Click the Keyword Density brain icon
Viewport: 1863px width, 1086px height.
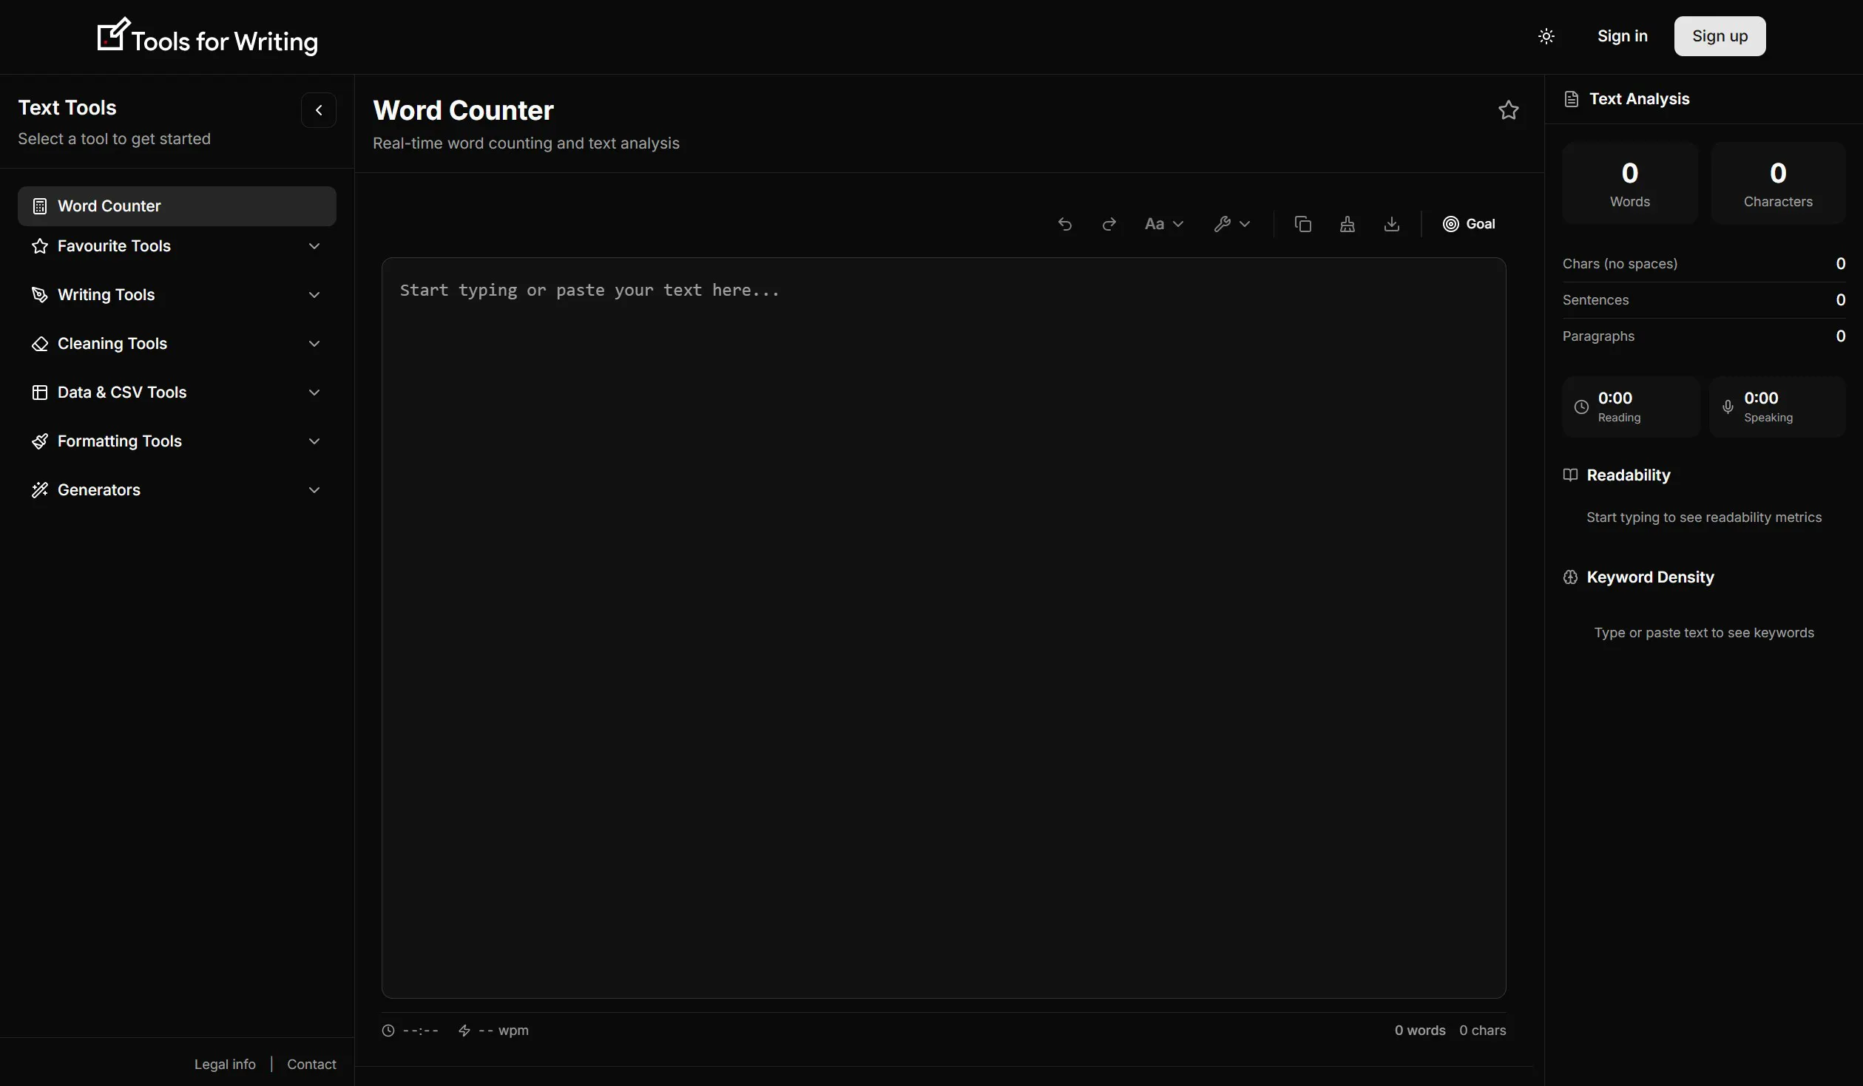(x=1570, y=577)
